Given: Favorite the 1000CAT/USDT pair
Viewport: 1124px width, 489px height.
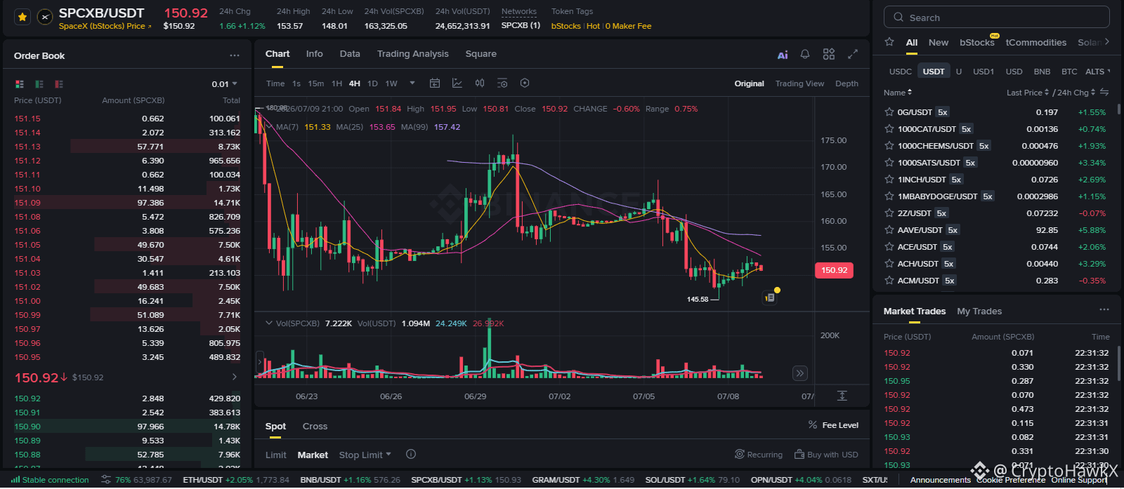Looking at the screenshot, I should [889, 128].
